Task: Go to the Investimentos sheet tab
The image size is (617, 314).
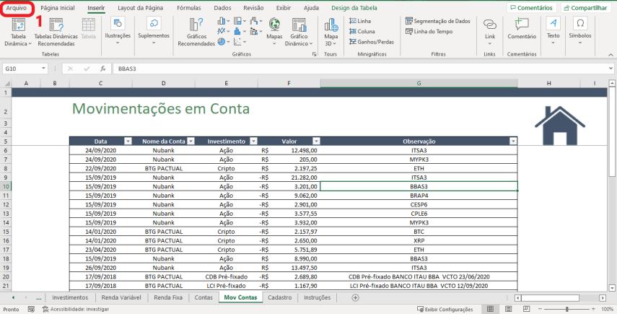Action: point(70,297)
